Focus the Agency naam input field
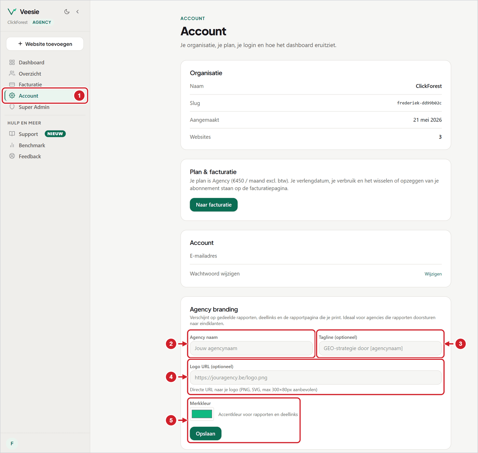This screenshot has width=478, height=453. (x=251, y=348)
